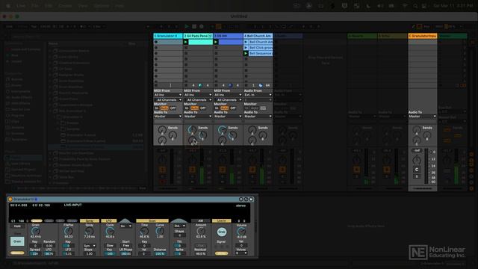The width and height of the screenshot is (478, 269).
Task: Launch the Bell Sequence clip
Action: tap(246, 53)
